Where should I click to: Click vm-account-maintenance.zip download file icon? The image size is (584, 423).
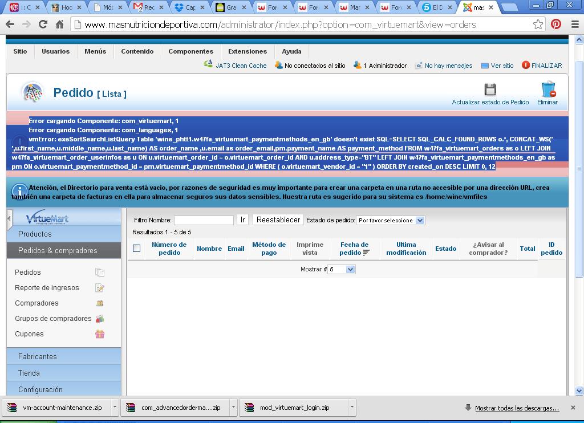[x=12, y=408]
